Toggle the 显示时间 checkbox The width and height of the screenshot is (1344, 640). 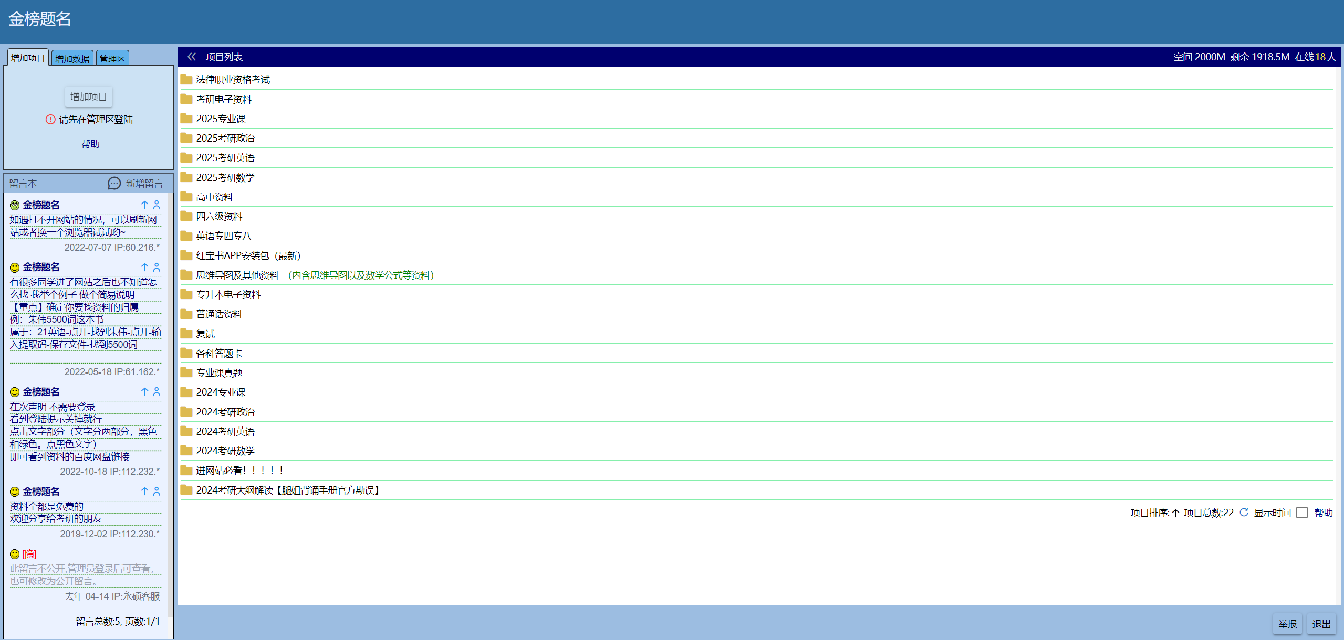click(1301, 513)
